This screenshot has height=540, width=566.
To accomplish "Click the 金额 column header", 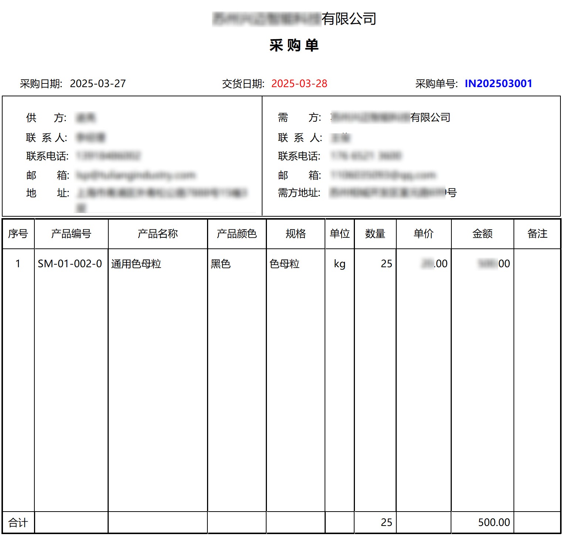I will [482, 234].
